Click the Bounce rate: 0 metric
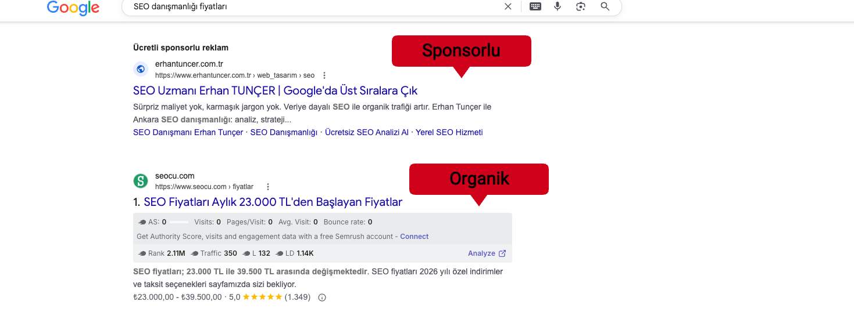 [x=348, y=222]
